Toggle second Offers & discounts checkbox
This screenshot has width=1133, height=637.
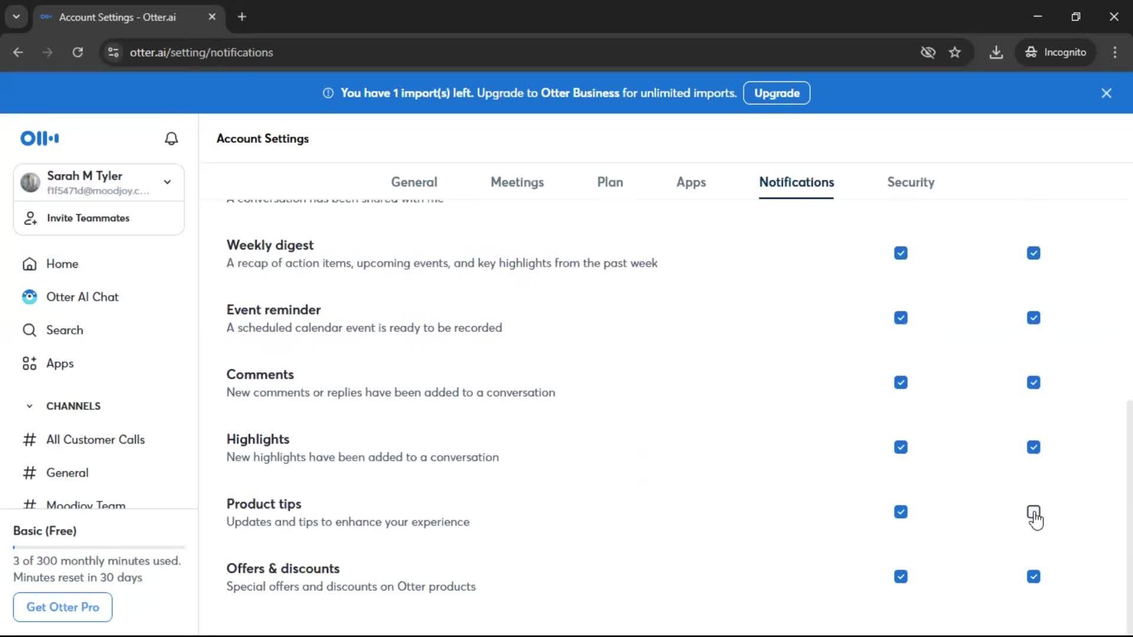click(1033, 577)
